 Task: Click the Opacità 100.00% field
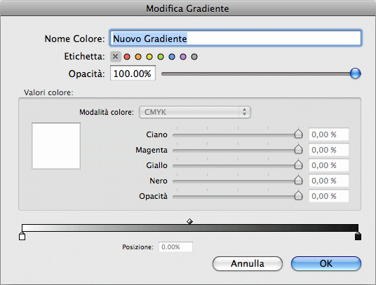(x=133, y=73)
